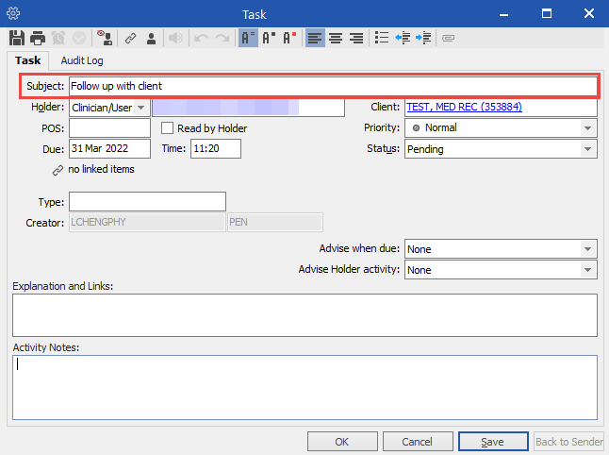Increase paragraph indent
Image resolution: width=609 pixels, height=455 pixels.
point(423,39)
